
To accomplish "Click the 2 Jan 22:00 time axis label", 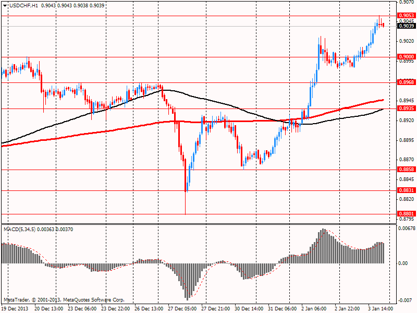I will (x=347, y=308).
